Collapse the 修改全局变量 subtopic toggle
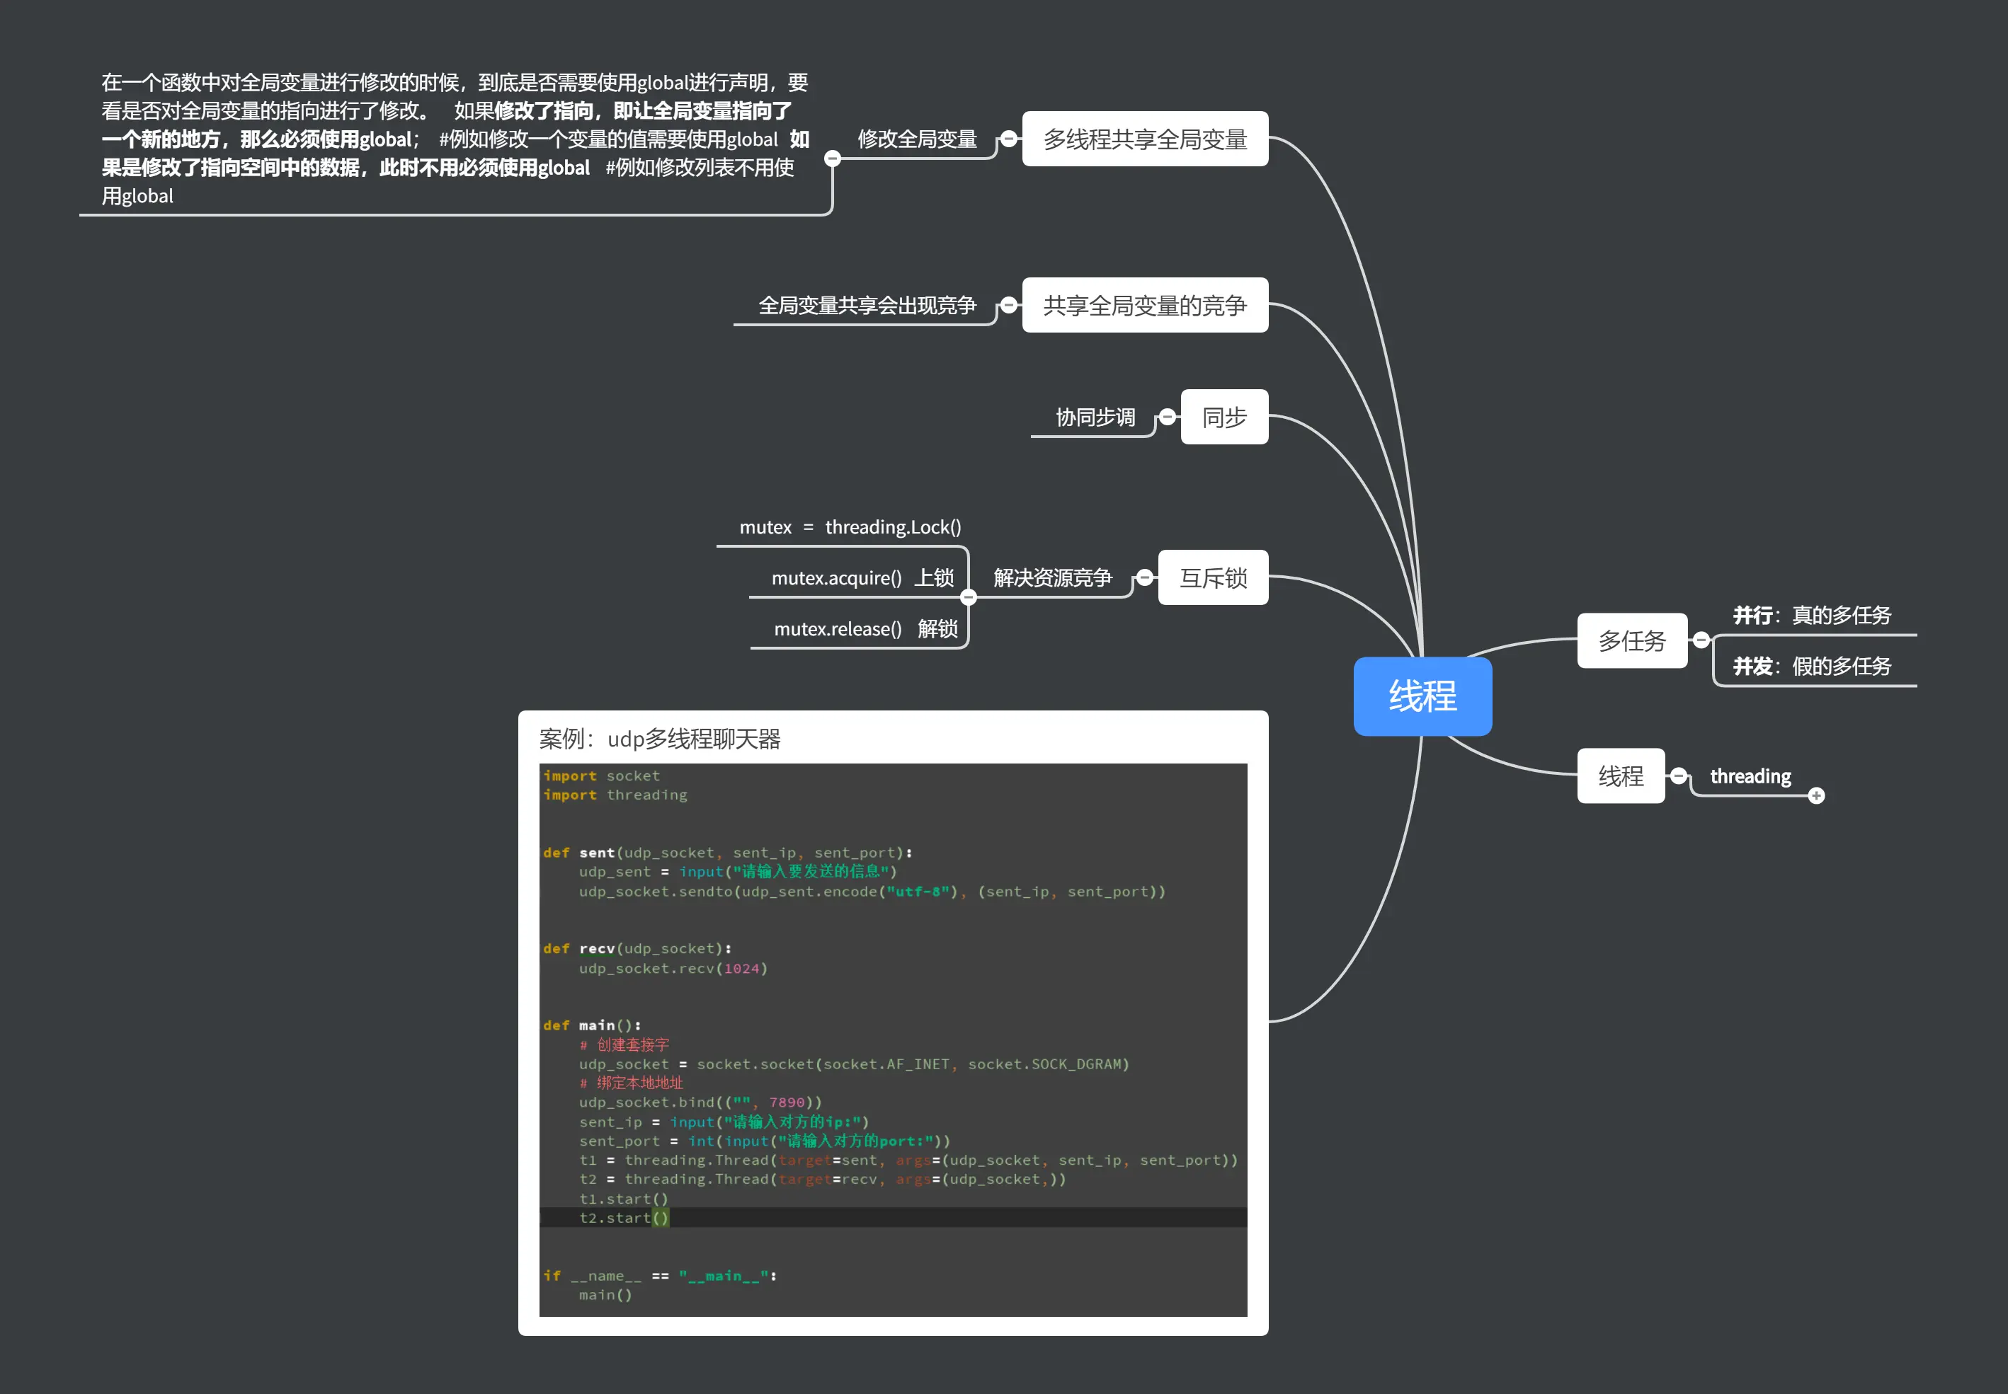 coord(833,158)
